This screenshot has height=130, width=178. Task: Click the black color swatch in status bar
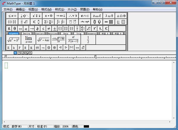coord(86,126)
